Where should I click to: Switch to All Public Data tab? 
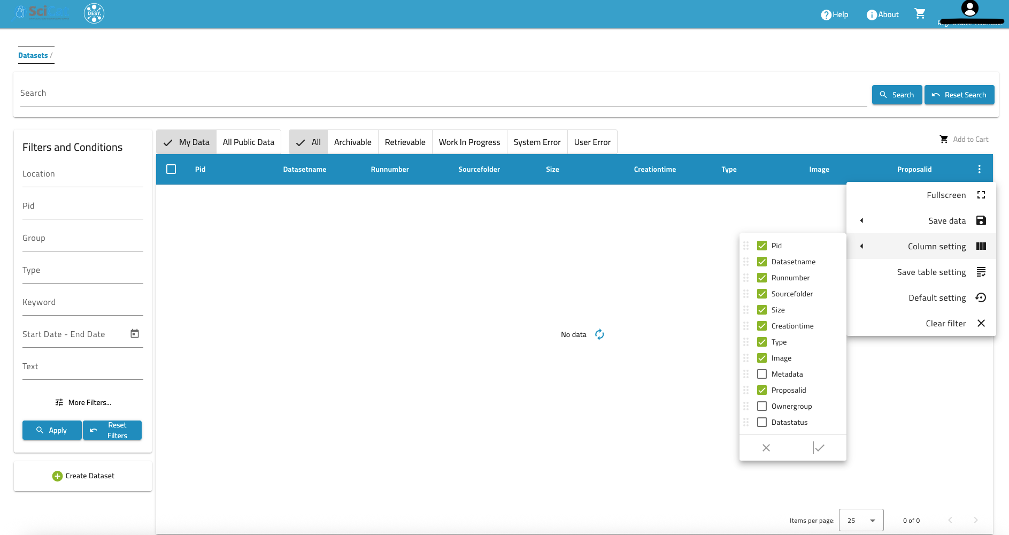click(x=248, y=142)
